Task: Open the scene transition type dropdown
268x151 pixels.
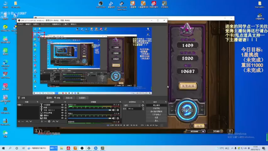Action: (132, 105)
